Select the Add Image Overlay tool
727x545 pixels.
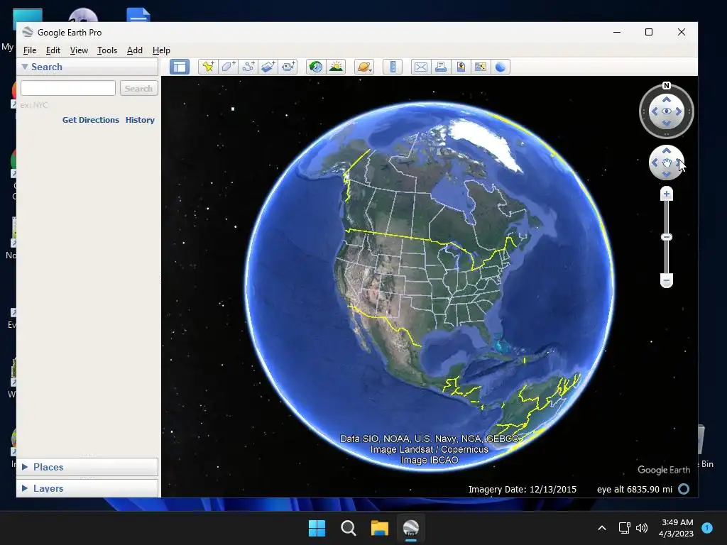[268, 67]
